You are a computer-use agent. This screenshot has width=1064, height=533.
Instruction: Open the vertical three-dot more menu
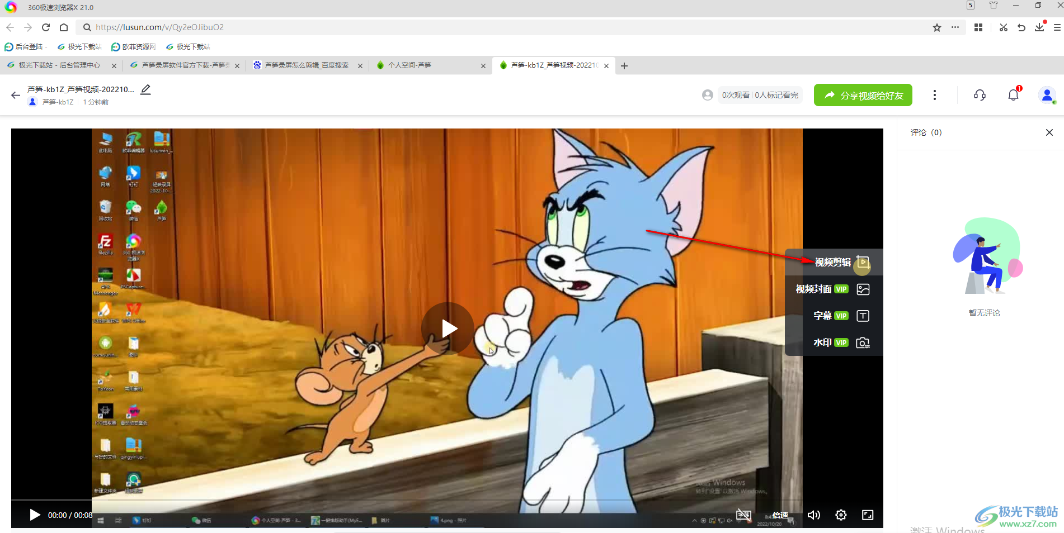[x=935, y=95]
